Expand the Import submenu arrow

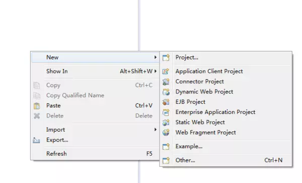point(155,130)
